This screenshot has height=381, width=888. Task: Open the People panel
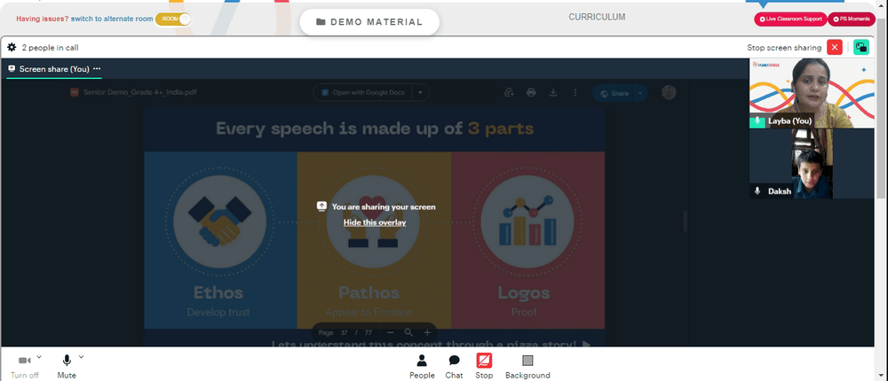tap(422, 366)
